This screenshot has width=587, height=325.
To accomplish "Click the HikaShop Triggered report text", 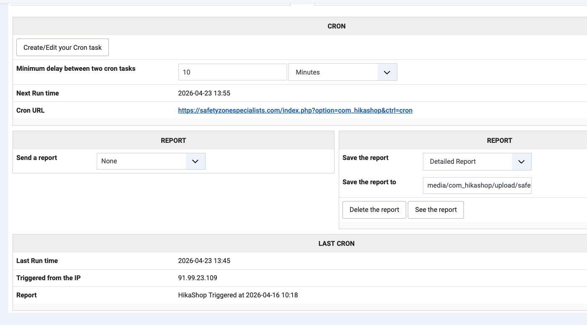I will 238,295.
